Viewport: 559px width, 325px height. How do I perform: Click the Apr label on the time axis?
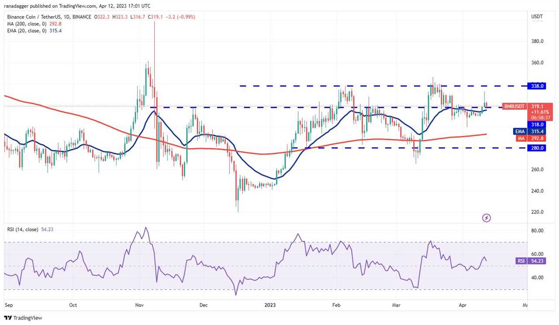pos(462,305)
